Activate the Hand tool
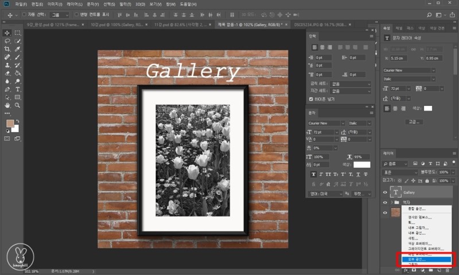The height and width of the screenshot is (275, 459). pyautogui.click(x=7, y=105)
